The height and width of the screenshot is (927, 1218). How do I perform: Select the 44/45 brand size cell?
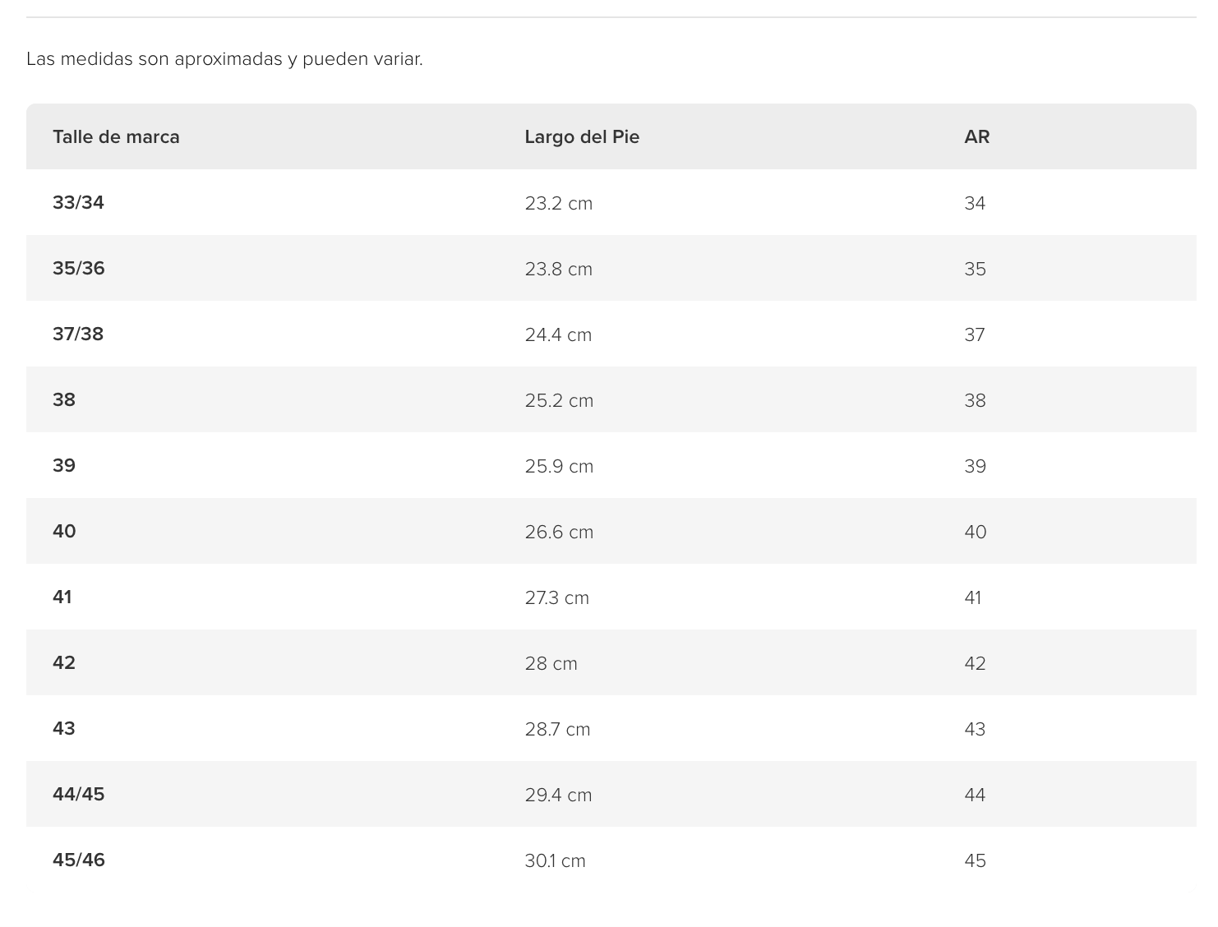[79, 794]
